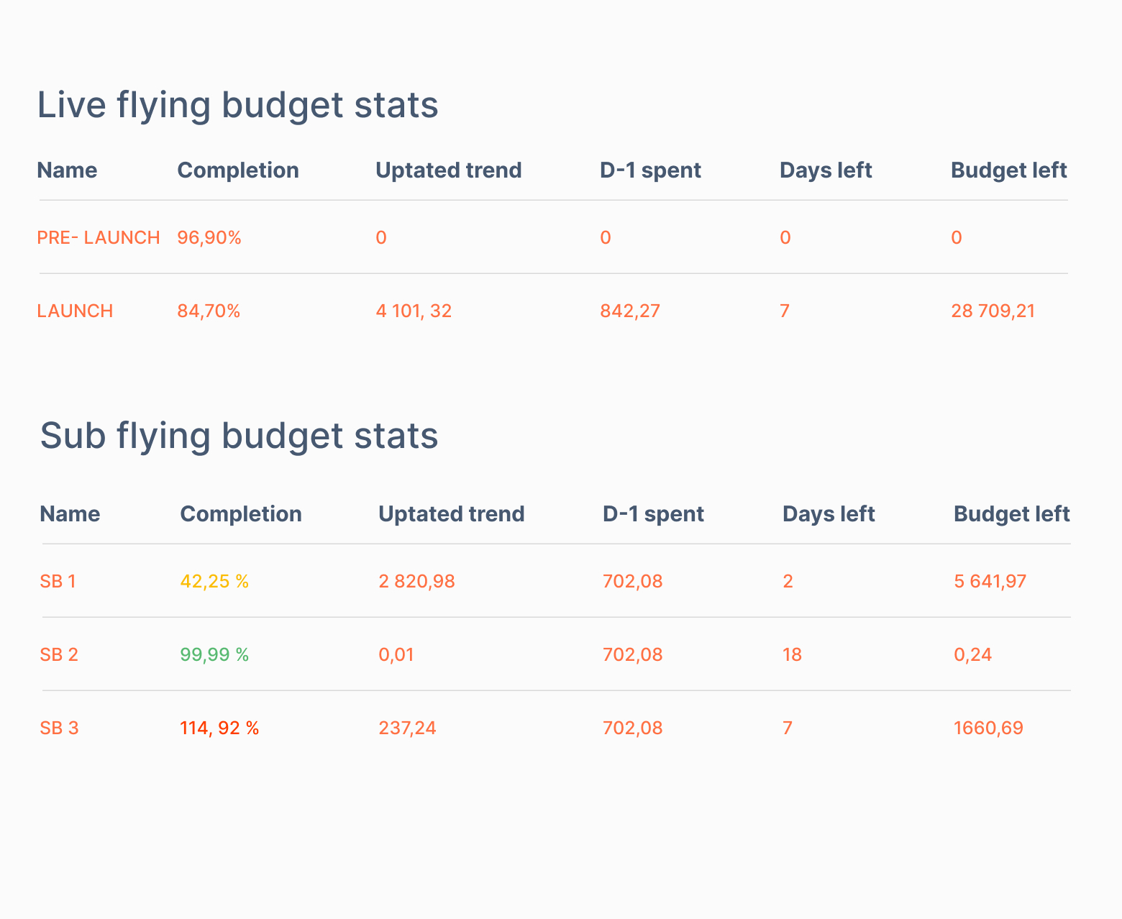Select the PRE- LAUNCH row name
1122x919 pixels.
pos(99,238)
